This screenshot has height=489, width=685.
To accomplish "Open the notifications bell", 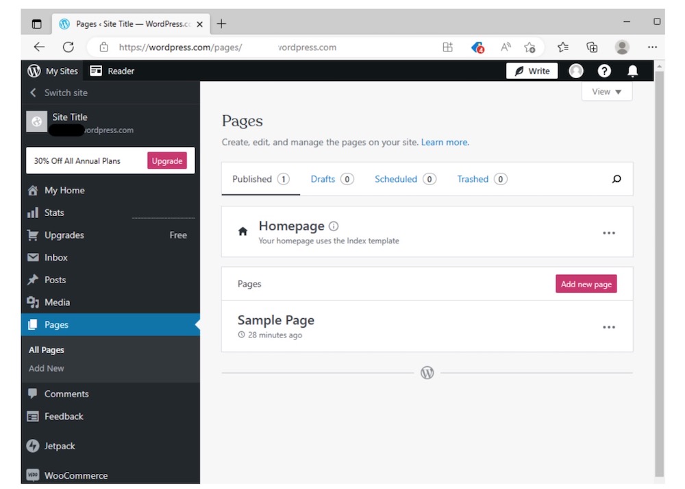I will coord(632,71).
